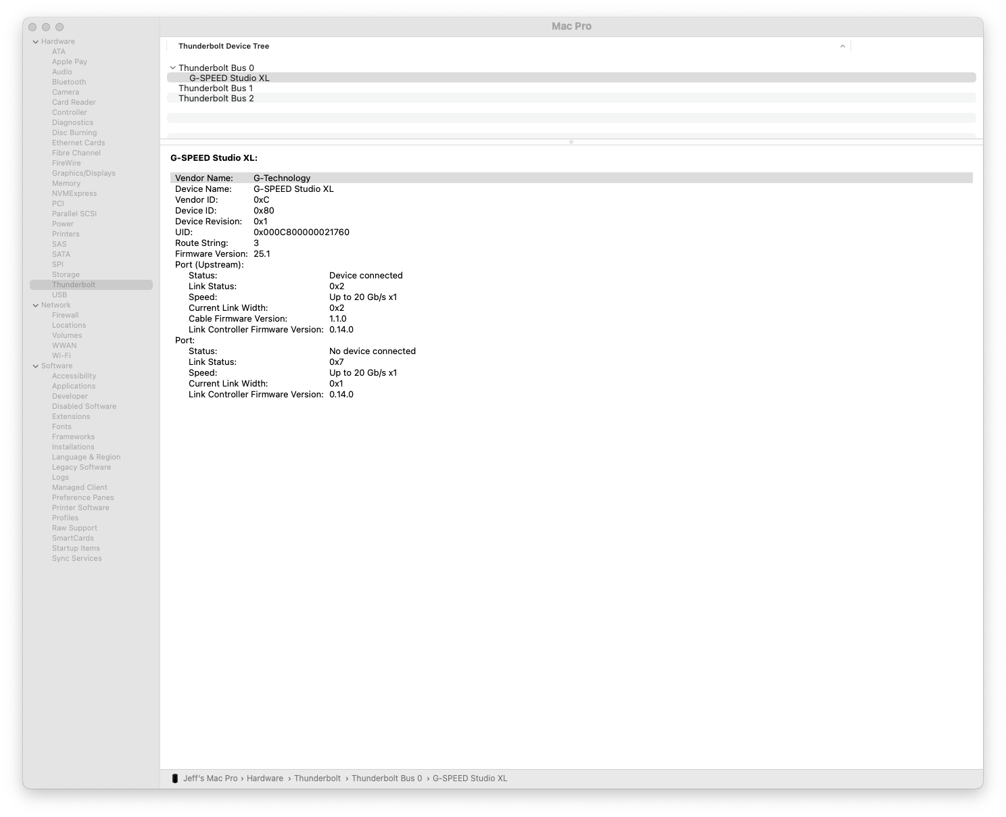This screenshot has height=817, width=1006.
Task: Select Extensions under Software
Action: pos(71,416)
